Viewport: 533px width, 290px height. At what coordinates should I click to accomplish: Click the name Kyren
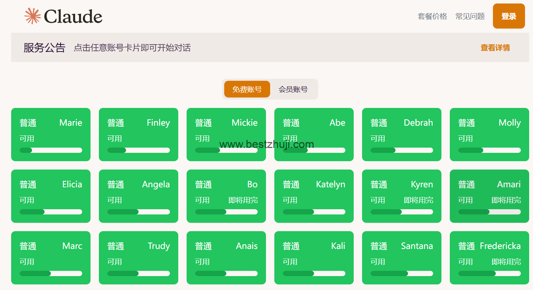pyautogui.click(x=422, y=185)
